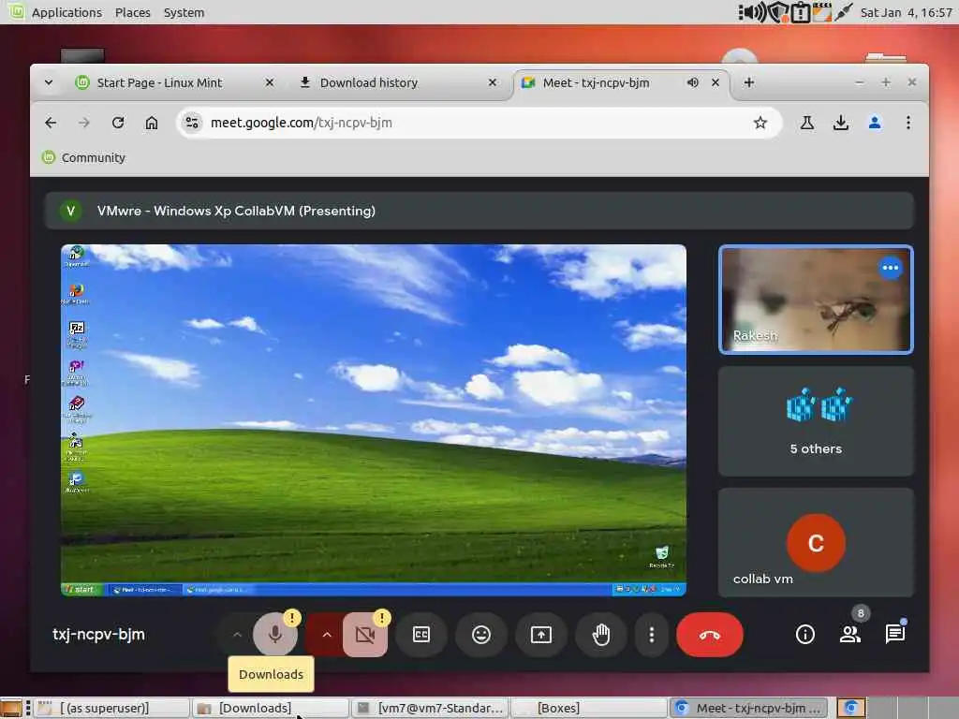This screenshot has width=959, height=719.
Task: Raise your hand in the meeting
Action: pos(601,635)
